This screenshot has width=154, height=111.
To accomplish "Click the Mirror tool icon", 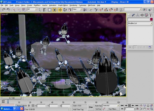I will pos(145,10).
